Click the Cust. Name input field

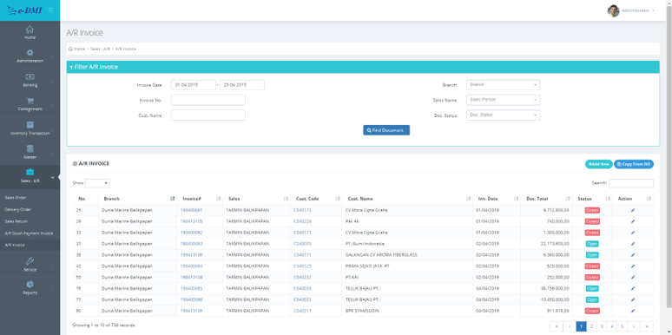[x=208, y=115]
